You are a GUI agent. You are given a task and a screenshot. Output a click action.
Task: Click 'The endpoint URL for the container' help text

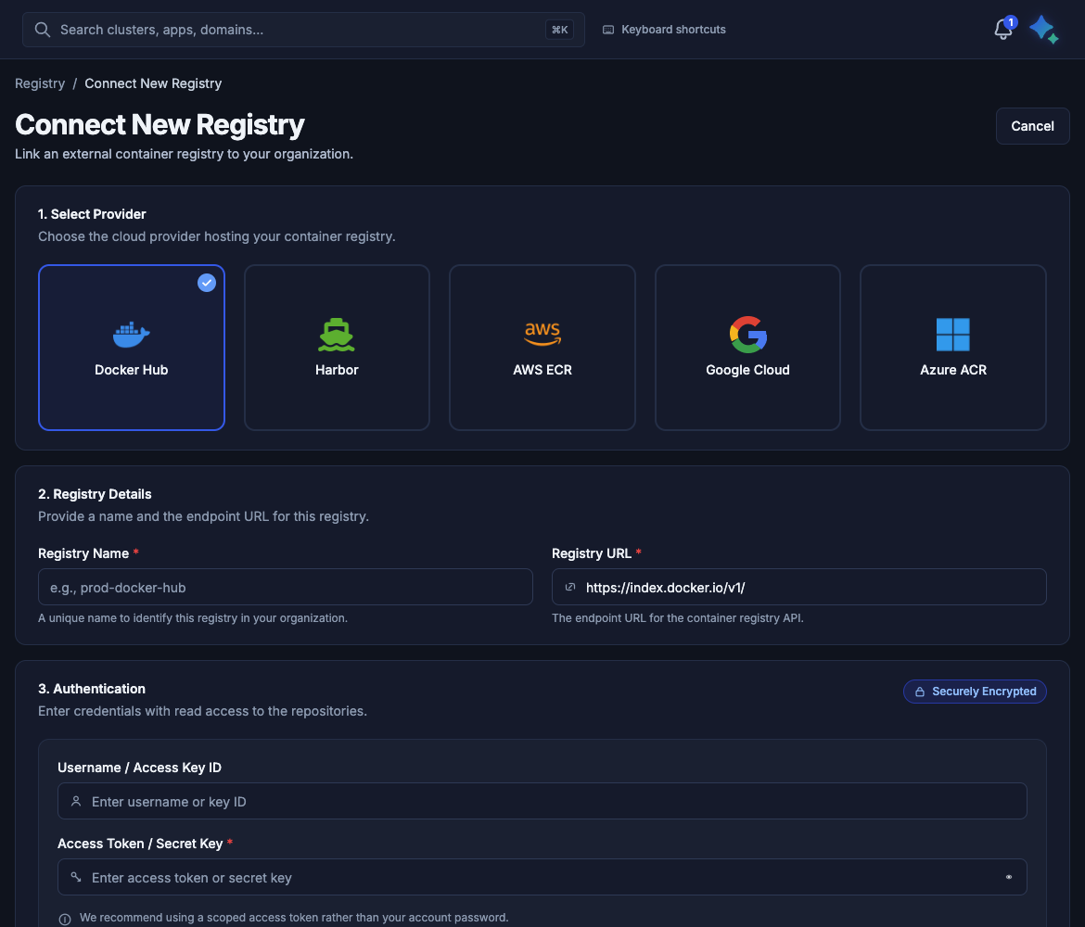pyautogui.click(x=678, y=618)
